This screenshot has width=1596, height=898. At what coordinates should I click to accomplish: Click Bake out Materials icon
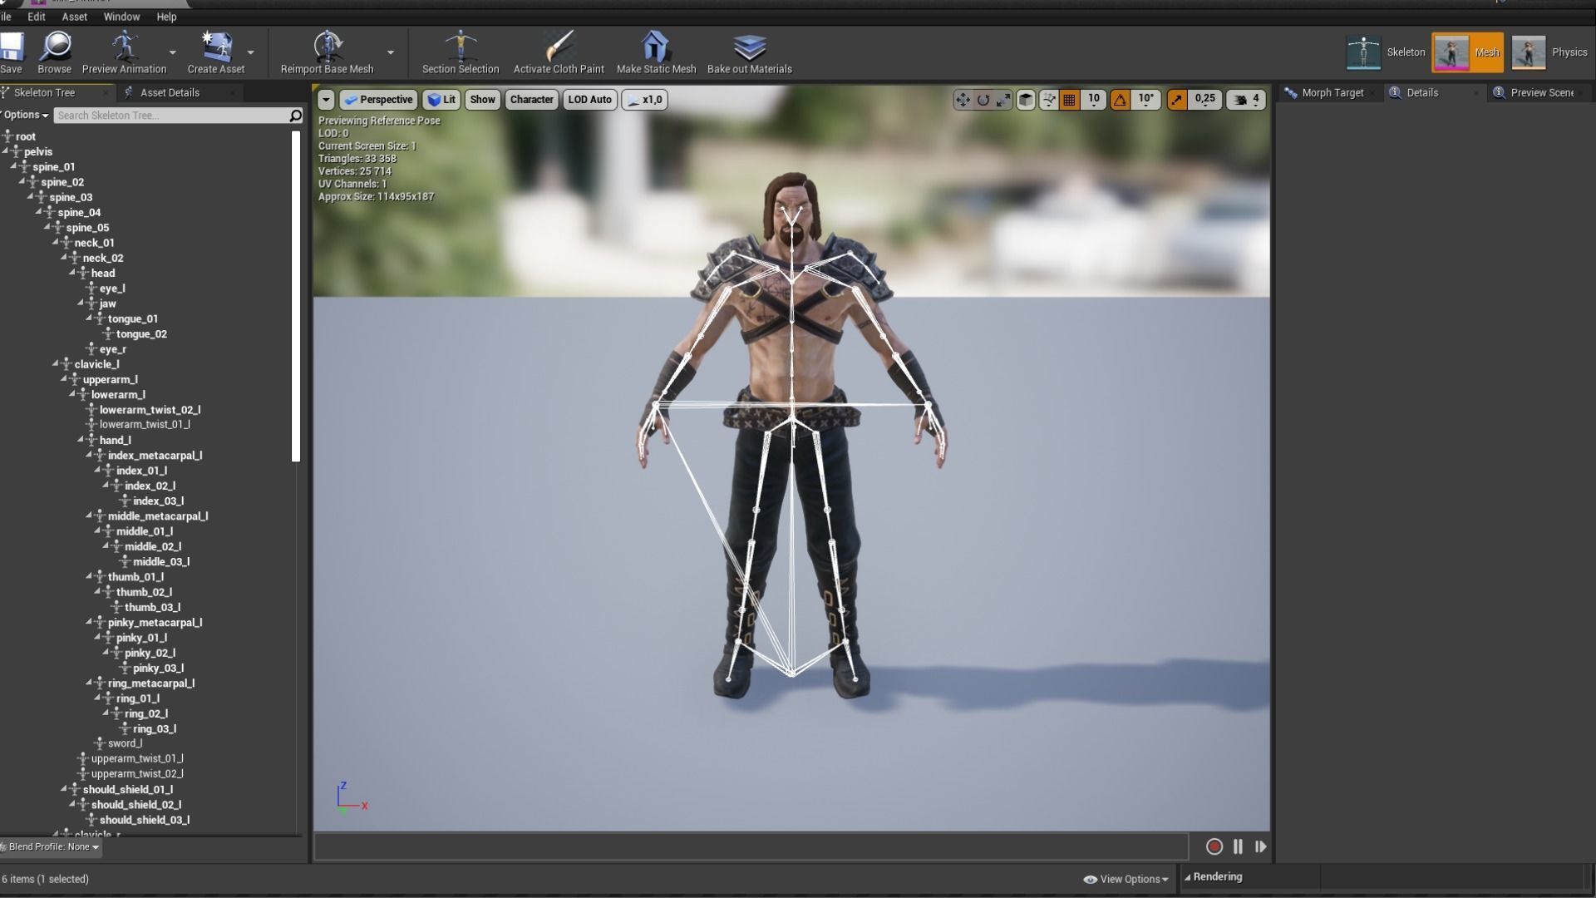(749, 47)
